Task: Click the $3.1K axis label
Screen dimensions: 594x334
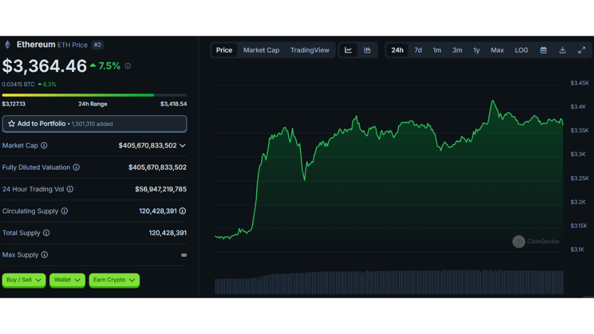Action: point(577,250)
